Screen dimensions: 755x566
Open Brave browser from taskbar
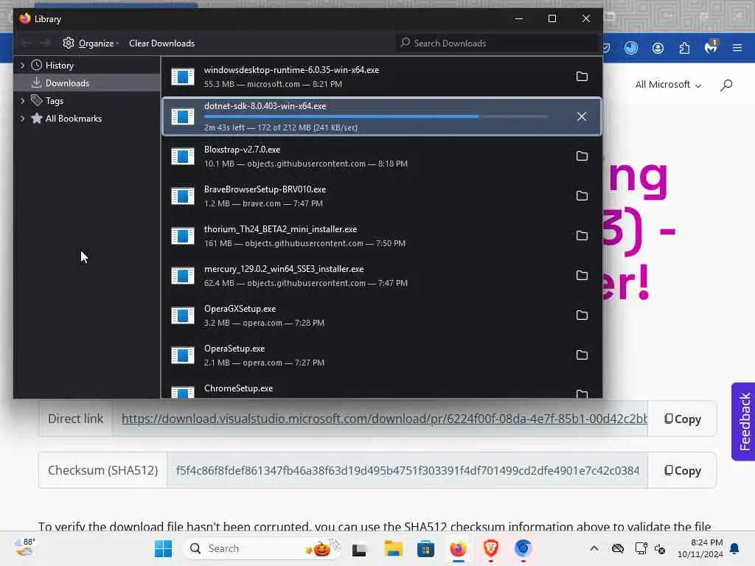[490, 548]
